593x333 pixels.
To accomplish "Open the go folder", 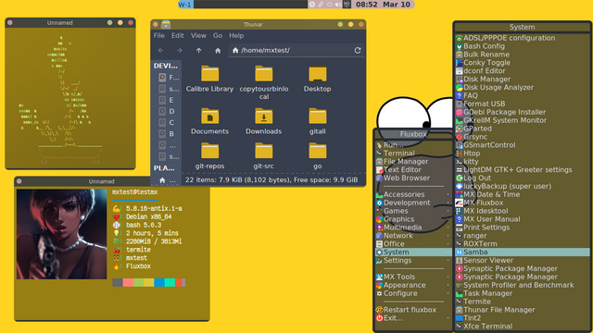I will (317, 156).
